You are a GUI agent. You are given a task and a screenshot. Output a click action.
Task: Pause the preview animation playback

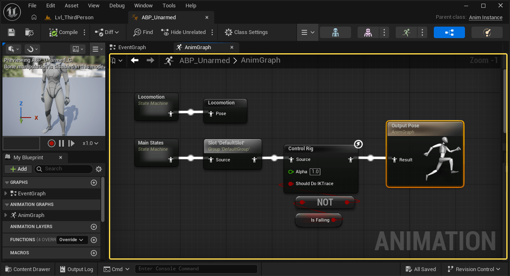[x=61, y=143]
